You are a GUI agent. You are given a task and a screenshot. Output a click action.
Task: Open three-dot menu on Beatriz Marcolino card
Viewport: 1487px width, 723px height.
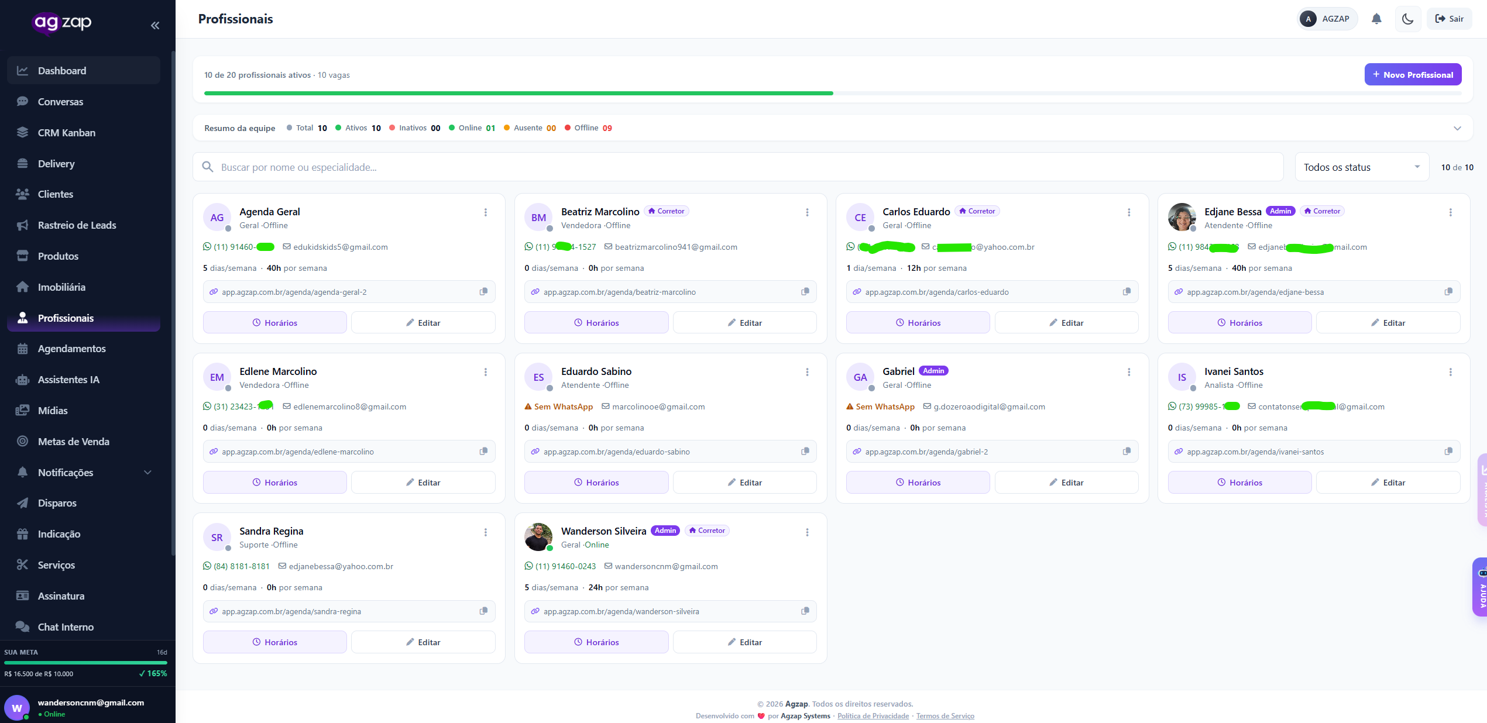tap(807, 212)
